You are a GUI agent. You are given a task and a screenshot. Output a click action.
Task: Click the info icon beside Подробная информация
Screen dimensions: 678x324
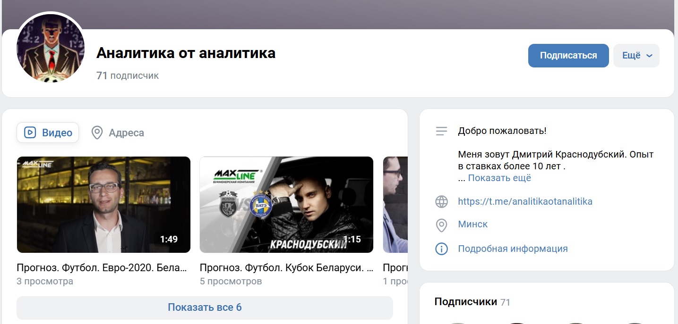[441, 249]
